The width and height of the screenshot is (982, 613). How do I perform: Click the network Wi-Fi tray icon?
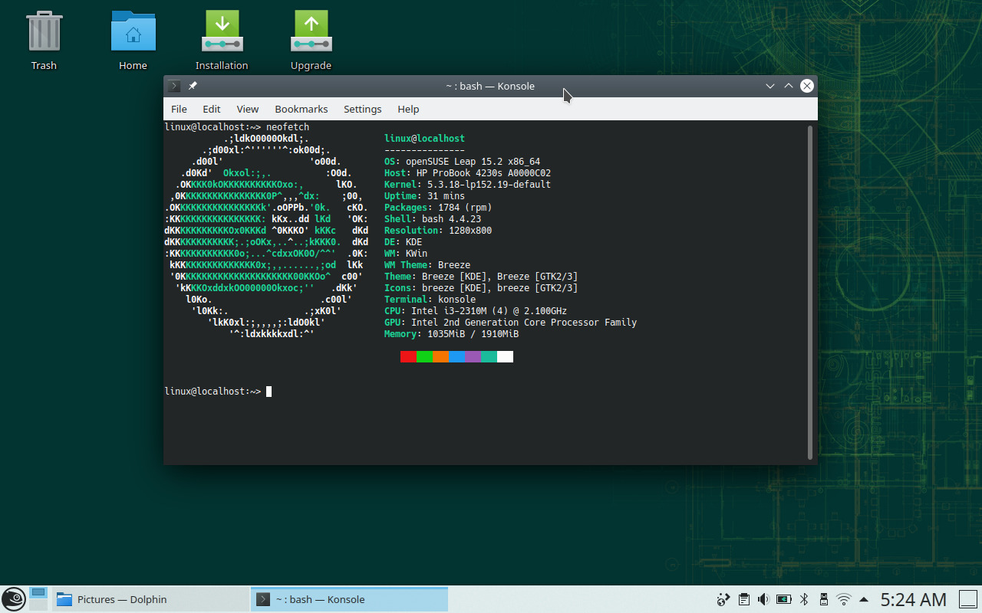(844, 599)
